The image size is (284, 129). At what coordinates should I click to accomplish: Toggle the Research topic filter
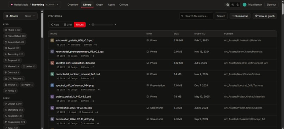coord(13,116)
